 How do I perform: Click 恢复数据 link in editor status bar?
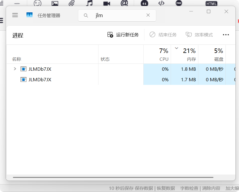pyautogui.click(x=166, y=188)
